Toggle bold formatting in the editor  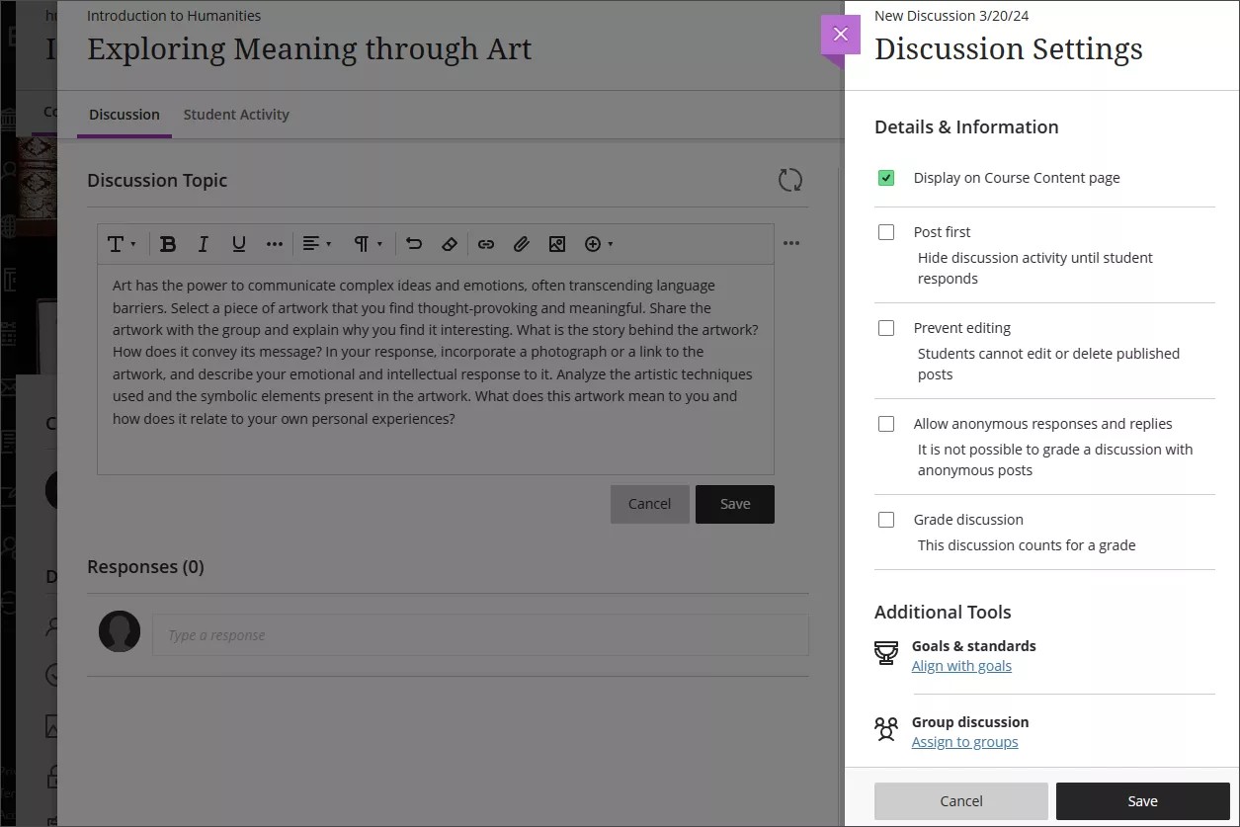tap(168, 243)
